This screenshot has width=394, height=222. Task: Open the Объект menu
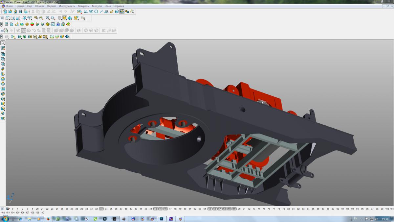(39, 6)
